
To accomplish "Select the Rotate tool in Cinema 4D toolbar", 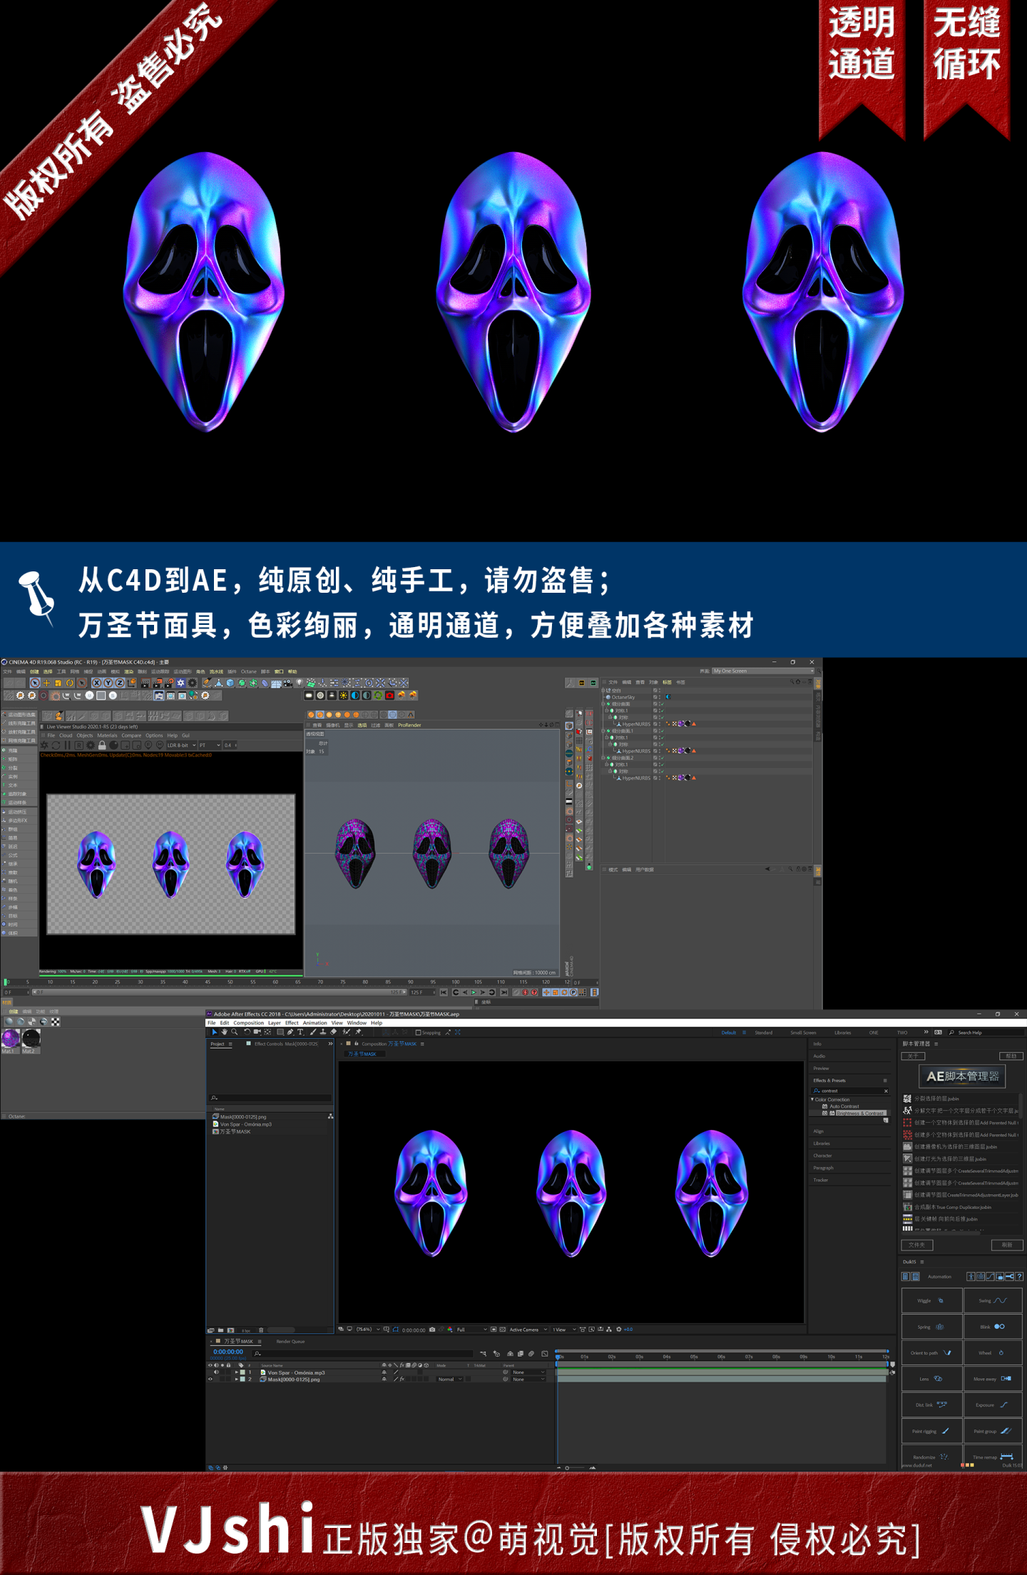I will coord(70,683).
